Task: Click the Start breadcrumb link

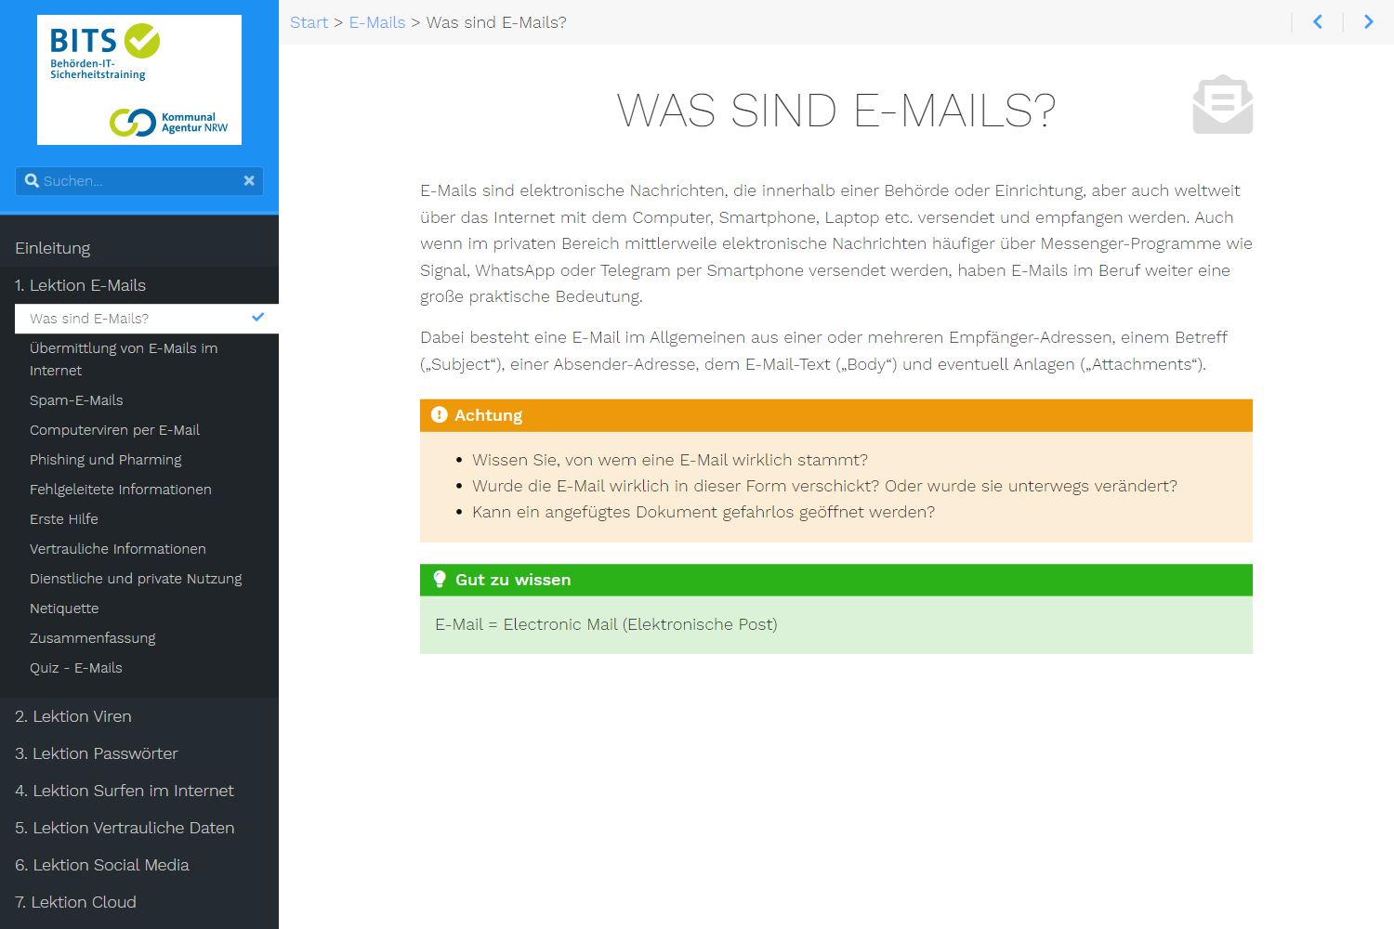Action: (x=309, y=22)
